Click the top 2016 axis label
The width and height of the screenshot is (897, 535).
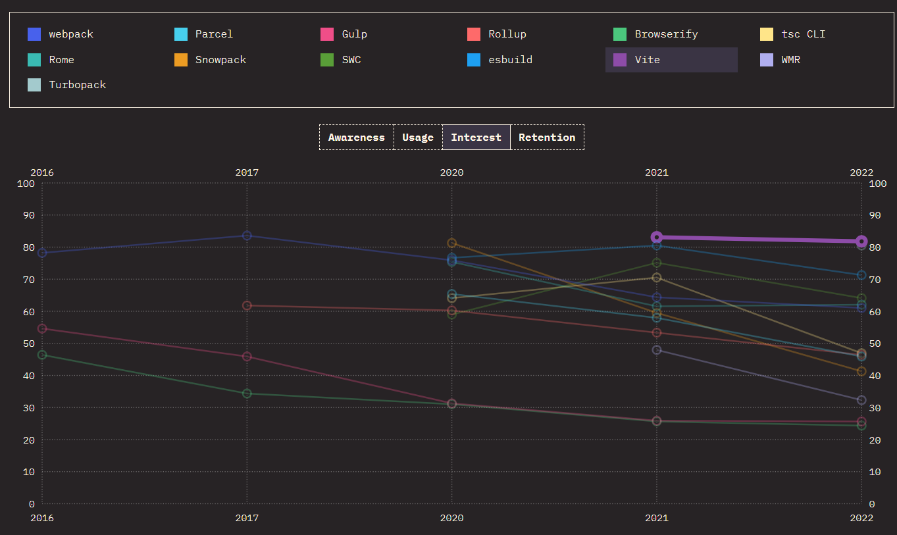[42, 172]
